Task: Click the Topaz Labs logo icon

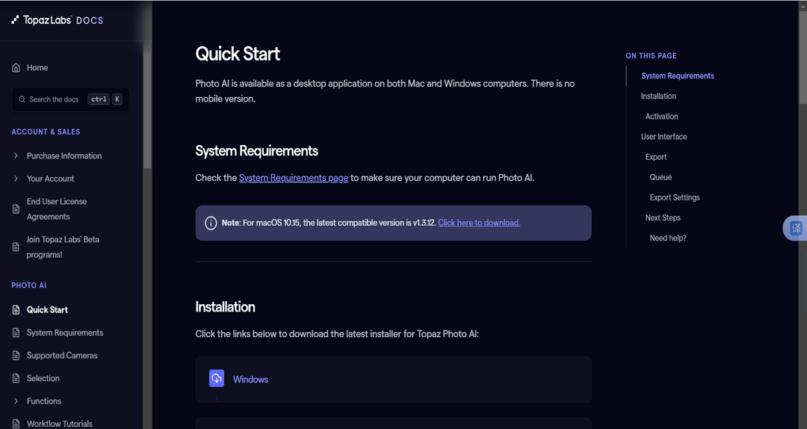Action: (15, 20)
